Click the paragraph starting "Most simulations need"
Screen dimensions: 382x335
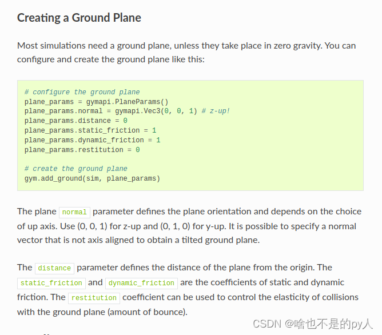186,53
